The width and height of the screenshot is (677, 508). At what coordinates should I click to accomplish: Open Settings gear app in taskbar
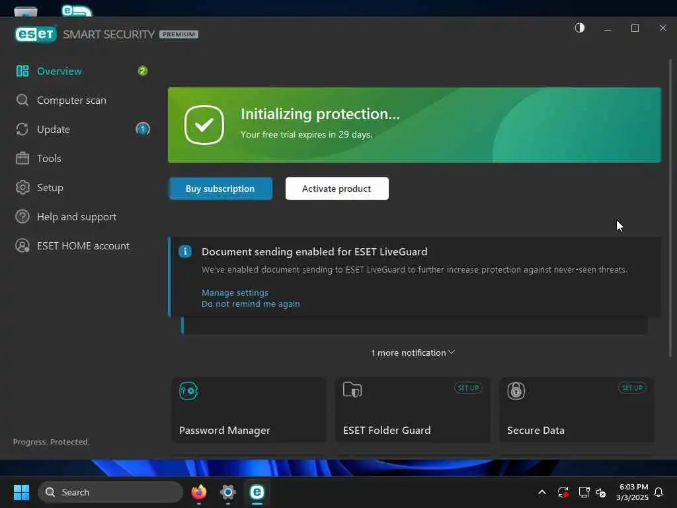tap(228, 492)
